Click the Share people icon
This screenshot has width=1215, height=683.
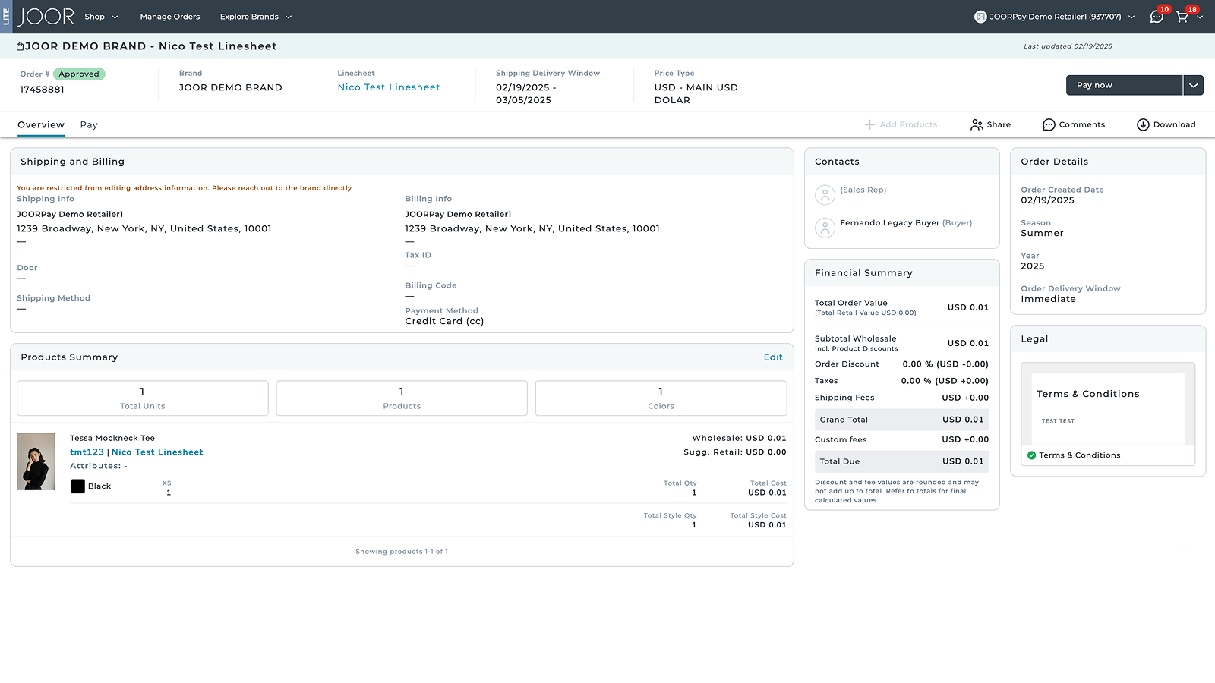[x=977, y=124]
